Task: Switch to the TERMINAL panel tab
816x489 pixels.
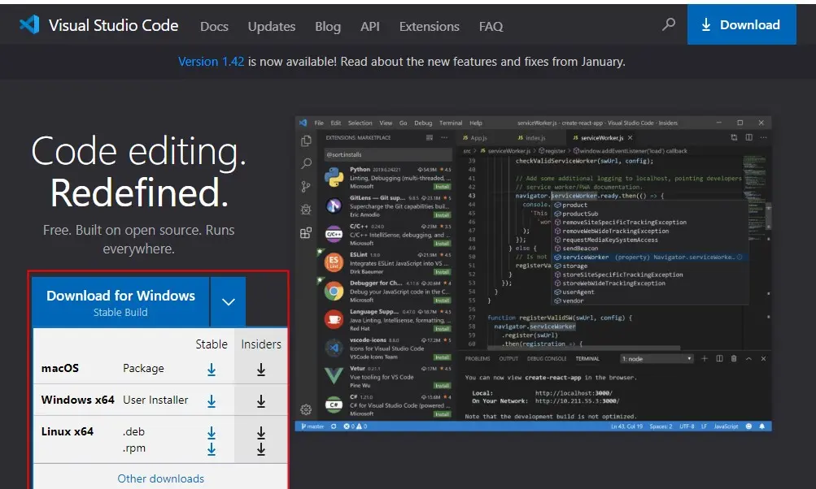Action: (587, 358)
